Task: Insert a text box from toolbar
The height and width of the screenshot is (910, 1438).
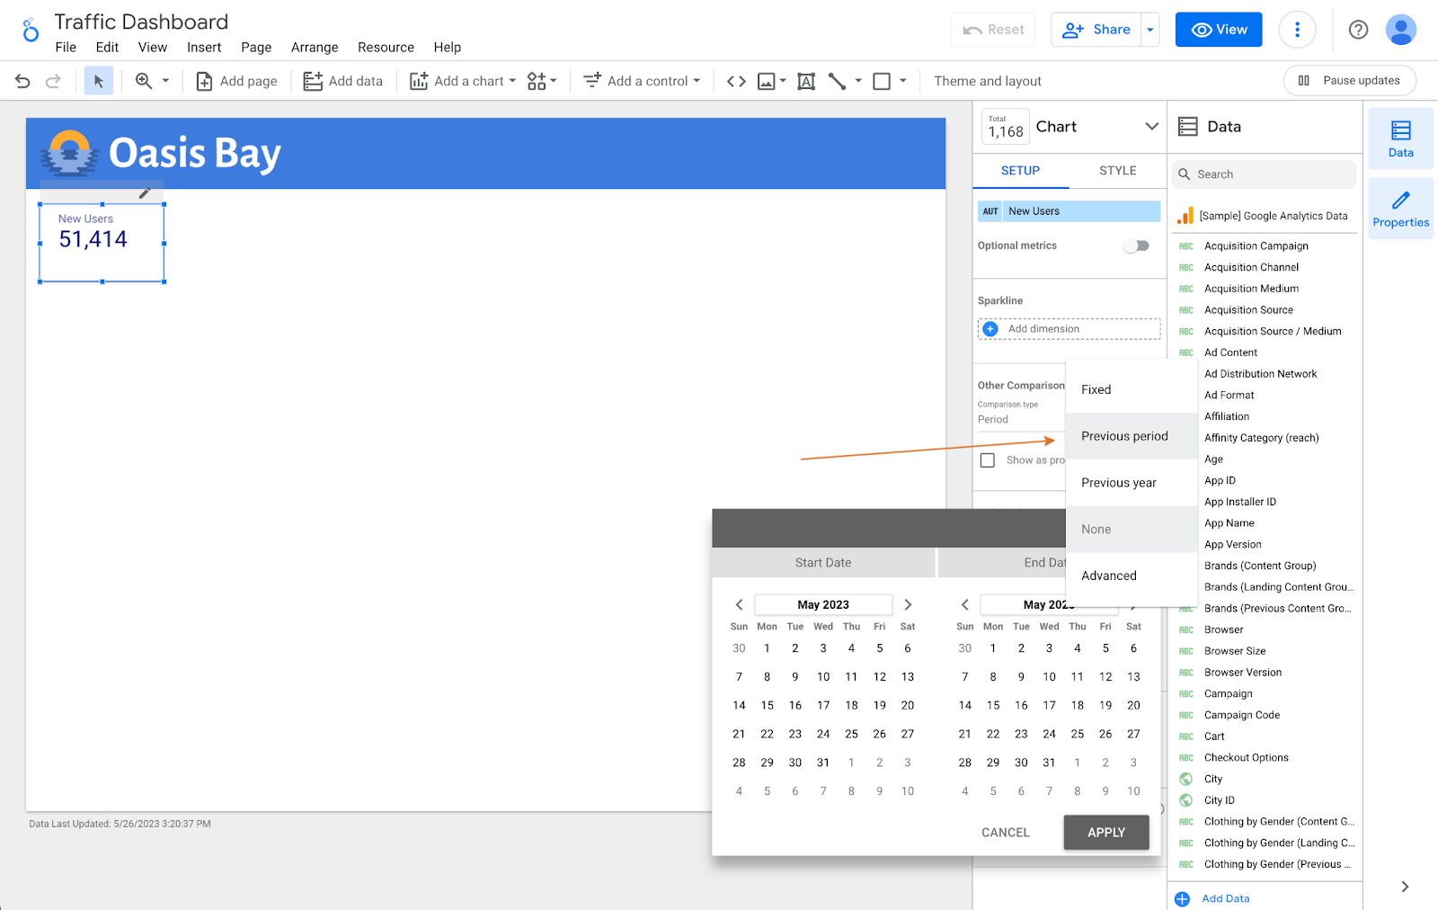Action: 806,81
